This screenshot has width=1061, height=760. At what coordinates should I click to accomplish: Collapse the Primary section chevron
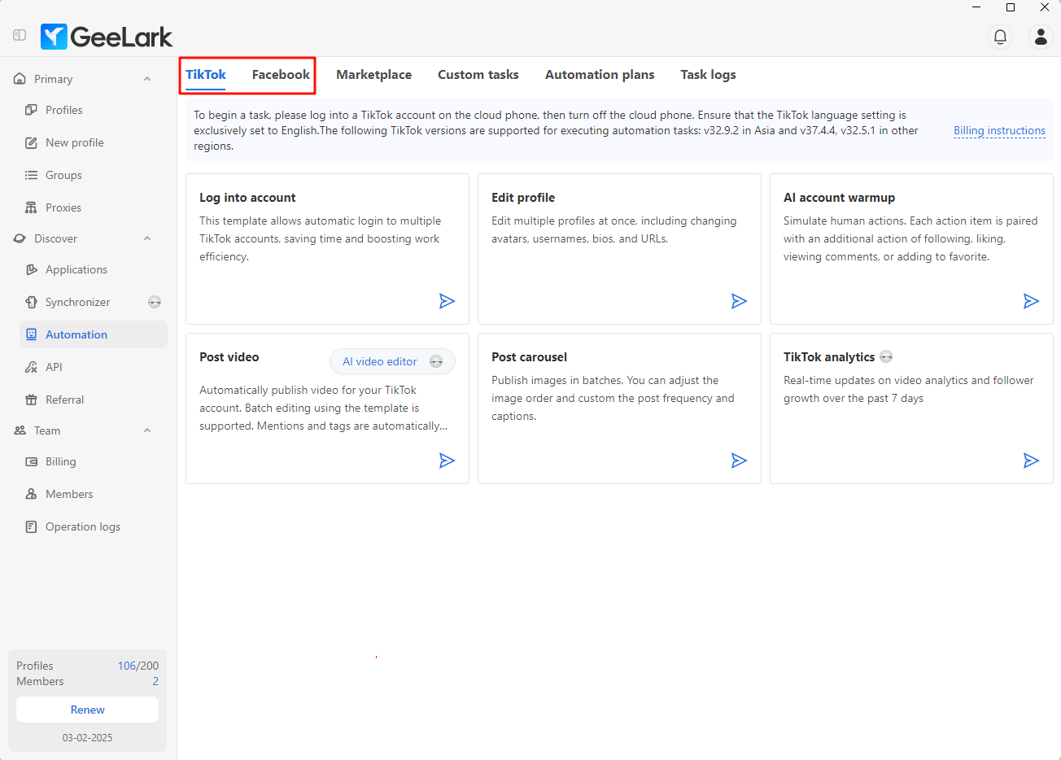[x=147, y=79]
